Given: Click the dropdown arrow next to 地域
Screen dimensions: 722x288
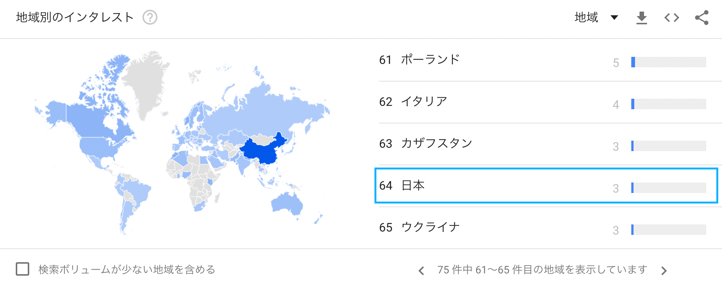Looking at the screenshot, I should [614, 17].
